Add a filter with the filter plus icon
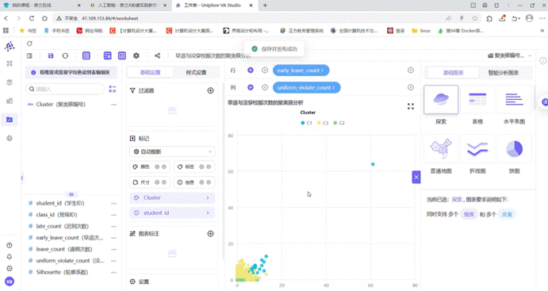The image size is (548, 291). click(210, 90)
